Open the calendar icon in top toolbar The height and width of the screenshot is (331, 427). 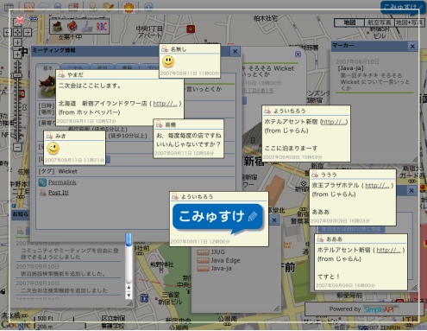(73, 6)
